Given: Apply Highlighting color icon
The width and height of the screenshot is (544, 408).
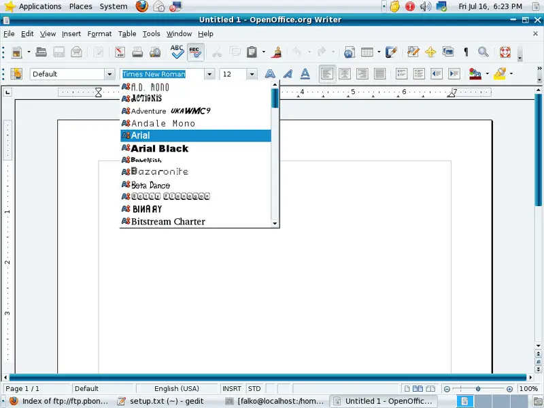Looking at the screenshot, I should [499, 73].
